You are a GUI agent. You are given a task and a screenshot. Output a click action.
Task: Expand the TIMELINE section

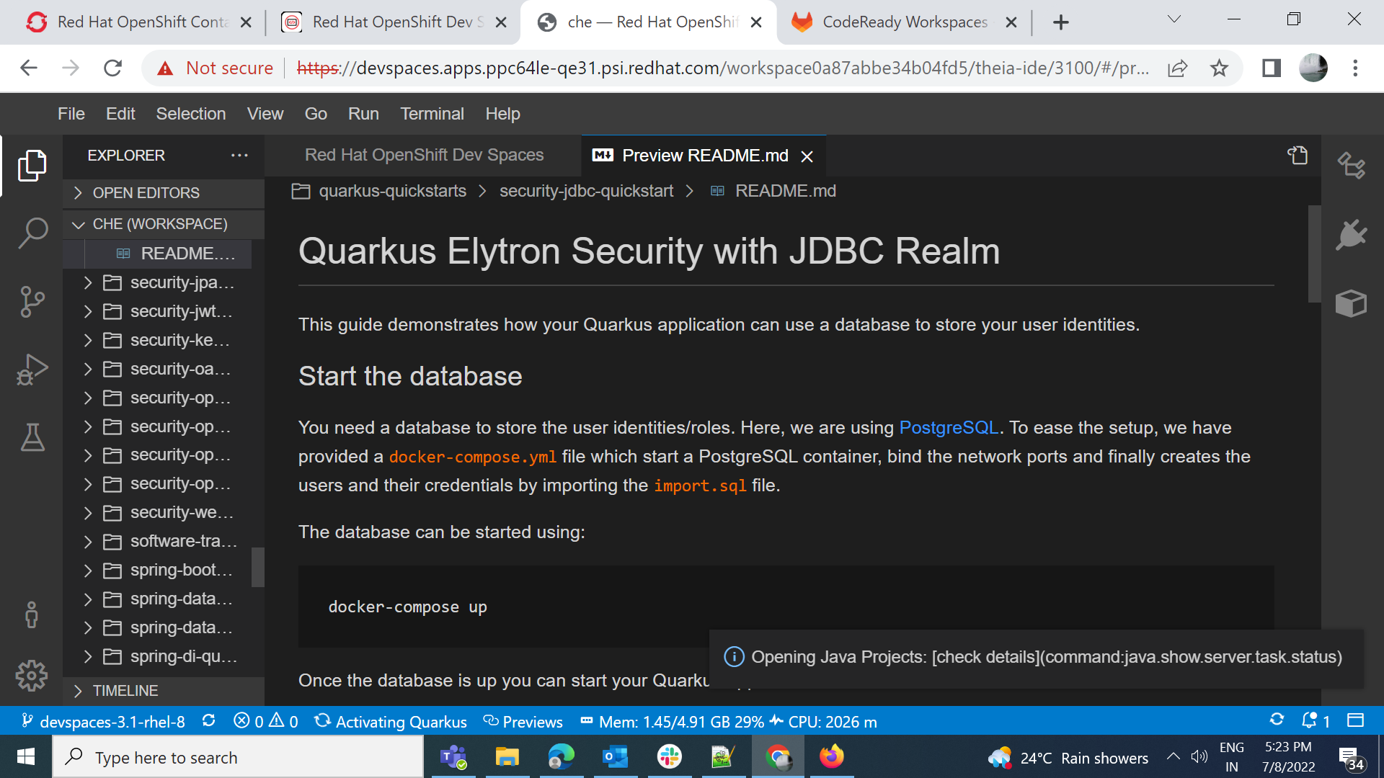tap(125, 691)
